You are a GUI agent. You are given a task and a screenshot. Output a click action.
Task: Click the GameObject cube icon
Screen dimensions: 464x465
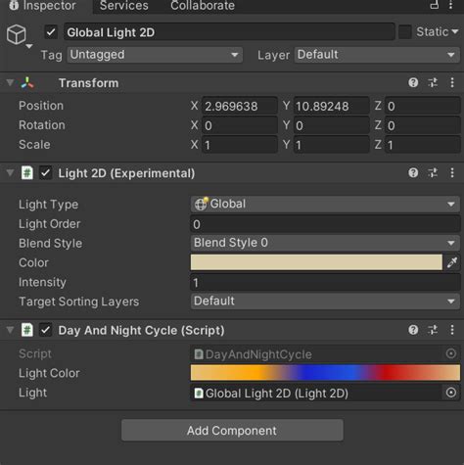coord(17,34)
